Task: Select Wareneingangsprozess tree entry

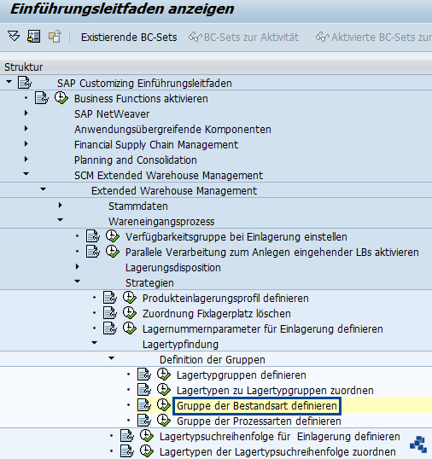Action: coord(161,222)
